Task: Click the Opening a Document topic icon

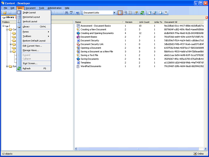Action: (78, 48)
